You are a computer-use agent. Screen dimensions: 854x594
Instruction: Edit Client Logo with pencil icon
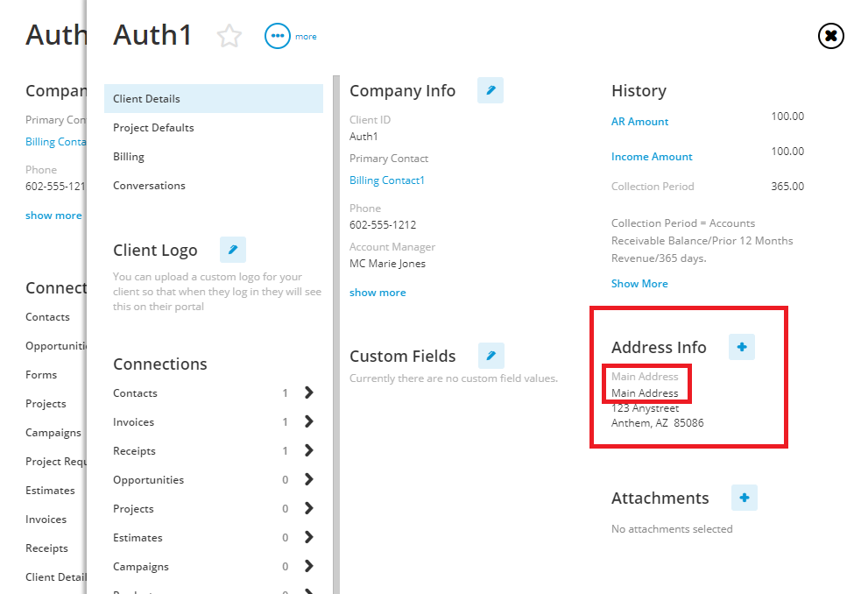coord(233,250)
